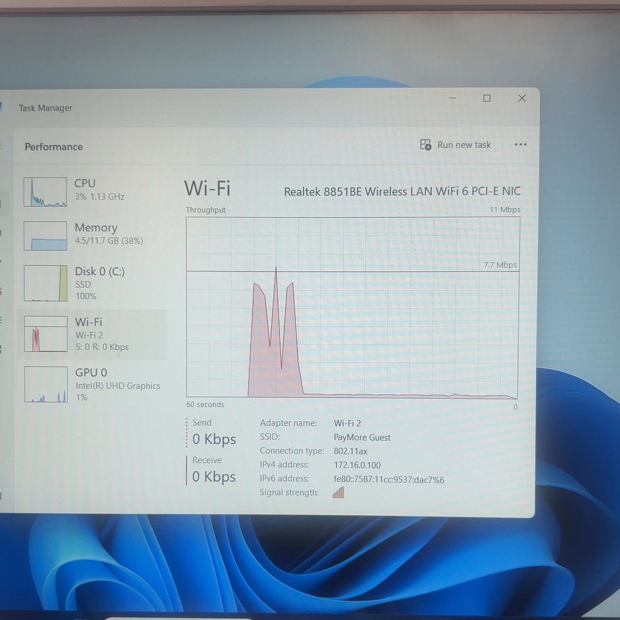The image size is (620, 620).
Task: Click the Performance page heading
Action: (x=54, y=147)
